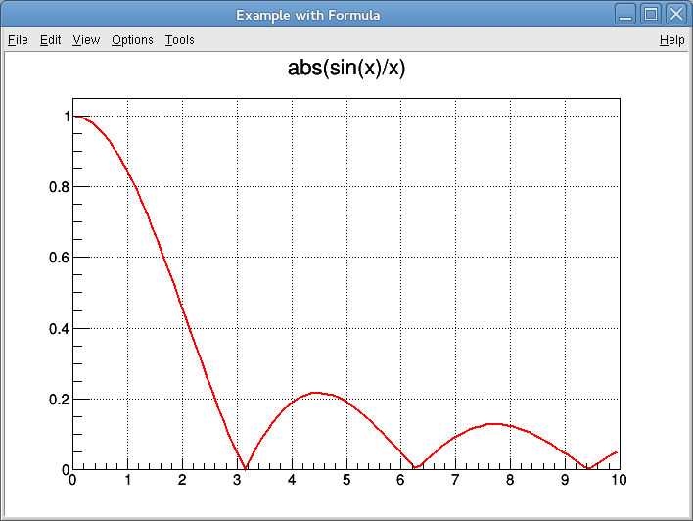Open the Edit menu
The image size is (693, 521).
pyautogui.click(x=50, y=40)
